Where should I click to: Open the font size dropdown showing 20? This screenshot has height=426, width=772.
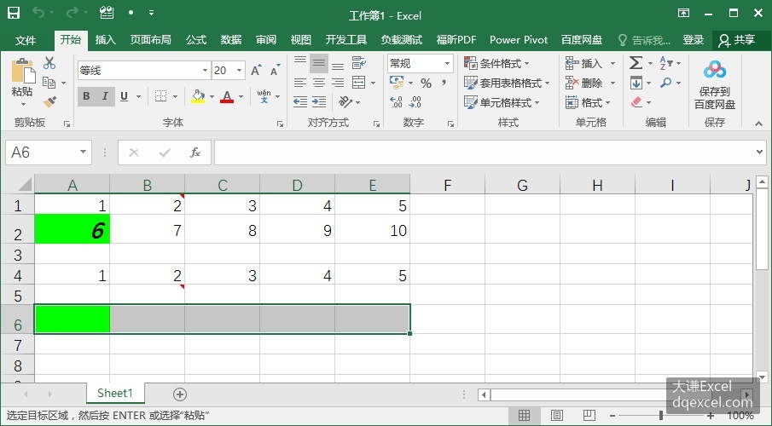[240, 71]
